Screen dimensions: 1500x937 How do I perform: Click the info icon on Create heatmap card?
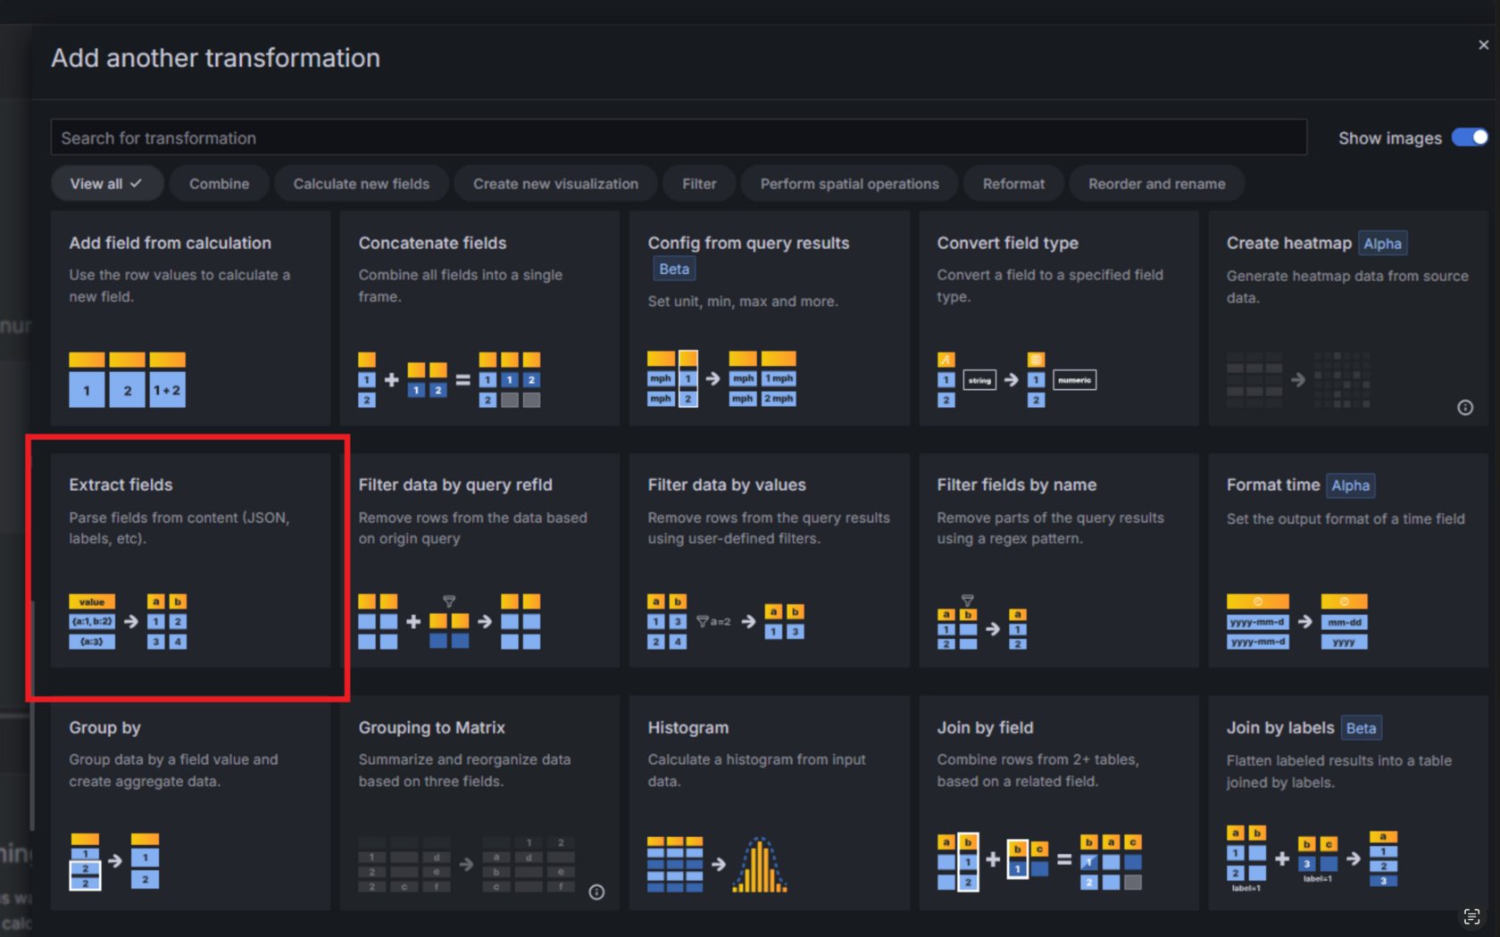[x=1465, y=408]
